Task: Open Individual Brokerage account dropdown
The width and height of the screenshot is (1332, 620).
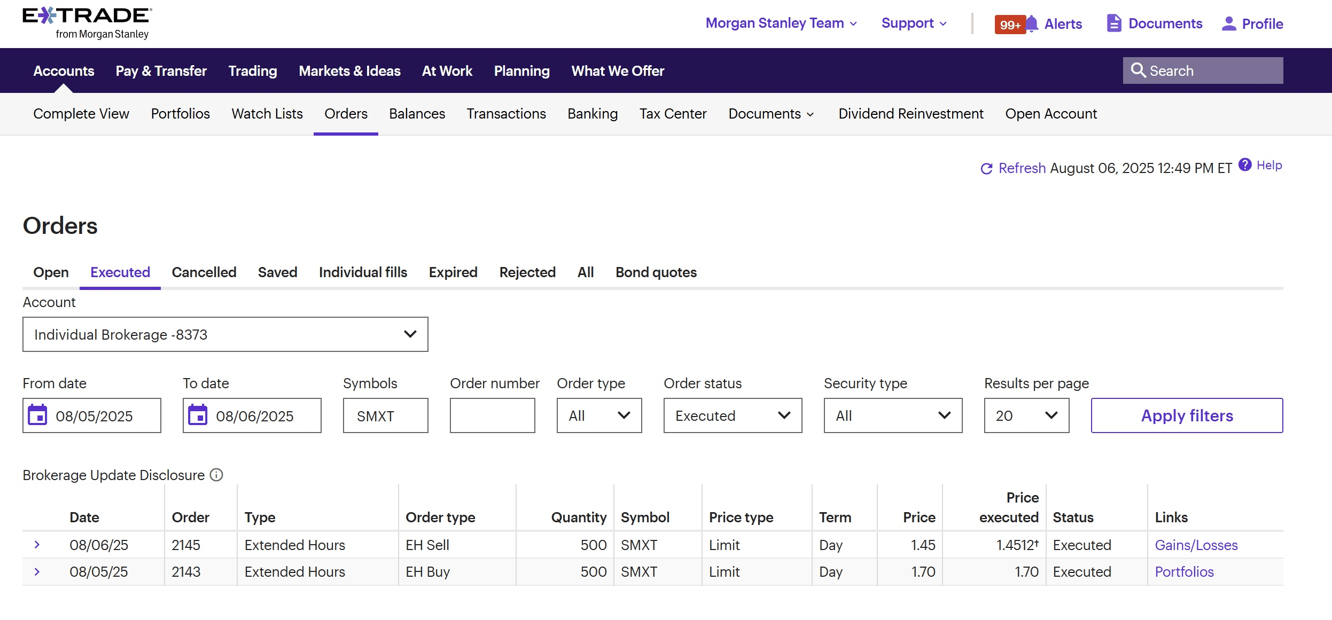Action: [225, 334]
